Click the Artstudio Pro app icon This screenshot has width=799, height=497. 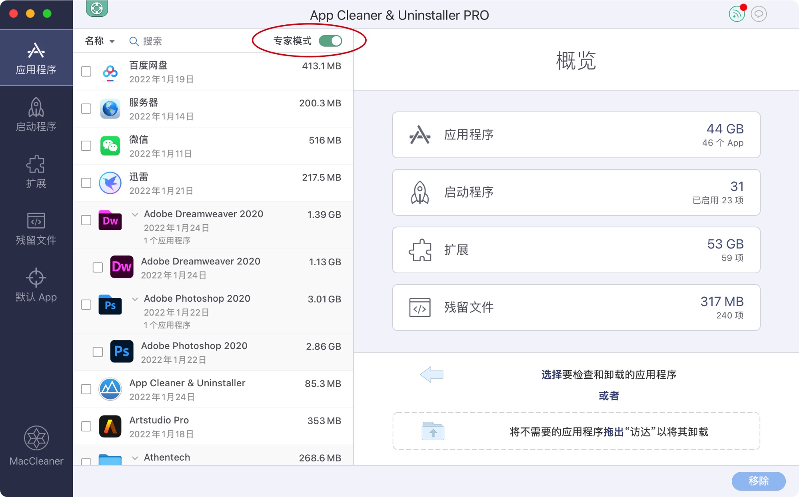click(x=110, y=426)
